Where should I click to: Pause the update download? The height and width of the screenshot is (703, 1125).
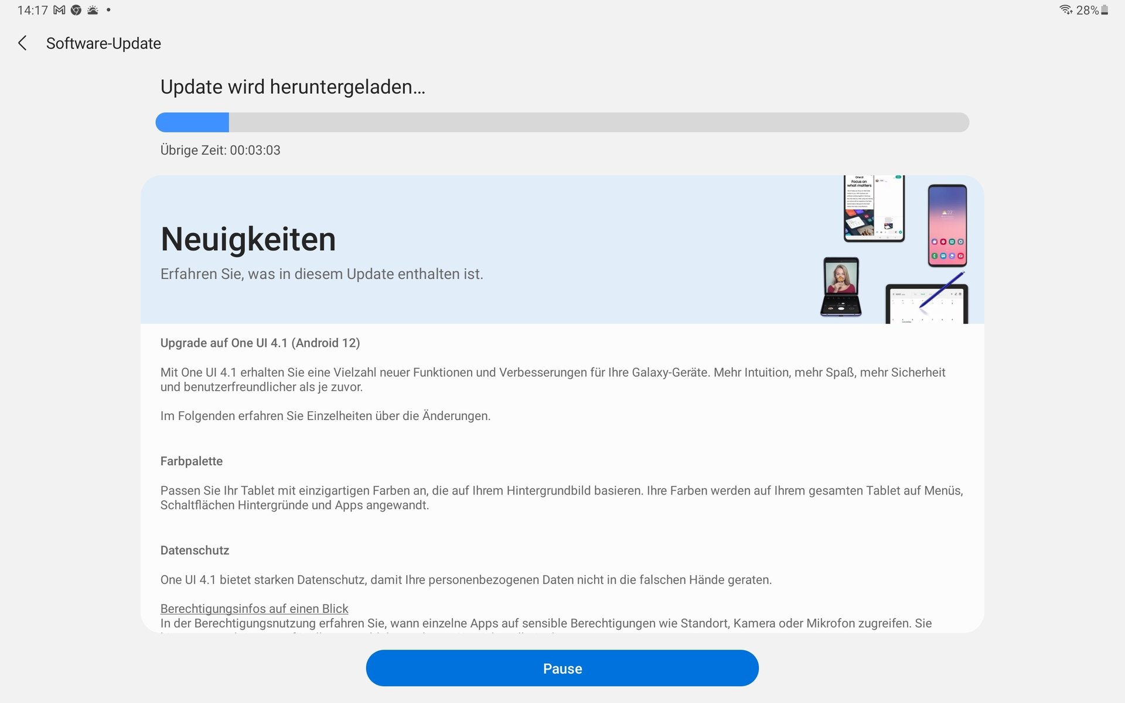click(x=562, y=668)
